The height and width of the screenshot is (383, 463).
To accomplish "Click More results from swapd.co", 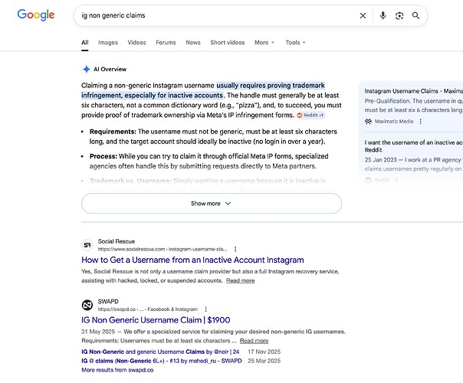I will 117,370.
